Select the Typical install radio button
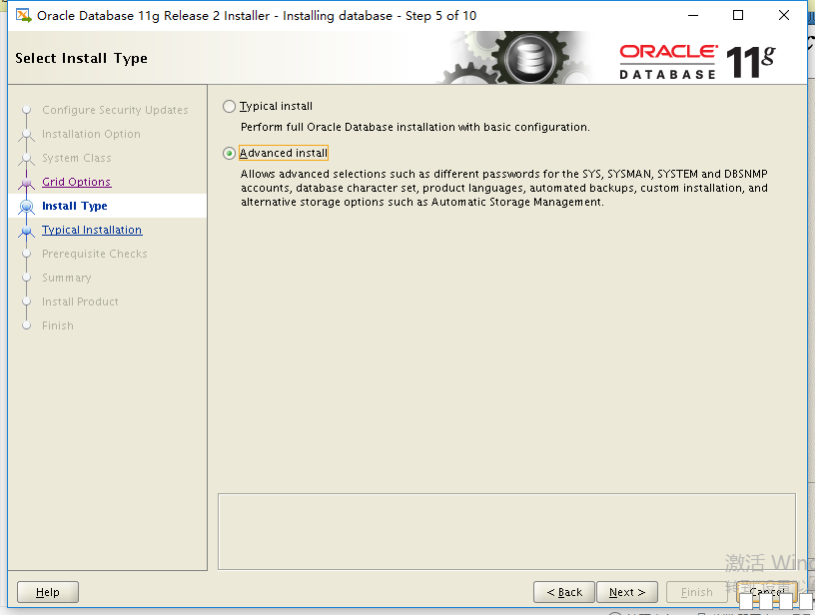Image resolution: width=815 pixels, height=615 pixels. [230, 106]
